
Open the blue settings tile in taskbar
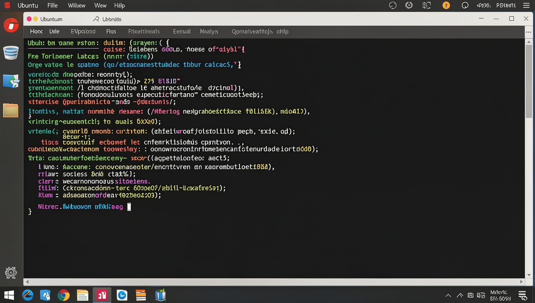click(45, 295)
